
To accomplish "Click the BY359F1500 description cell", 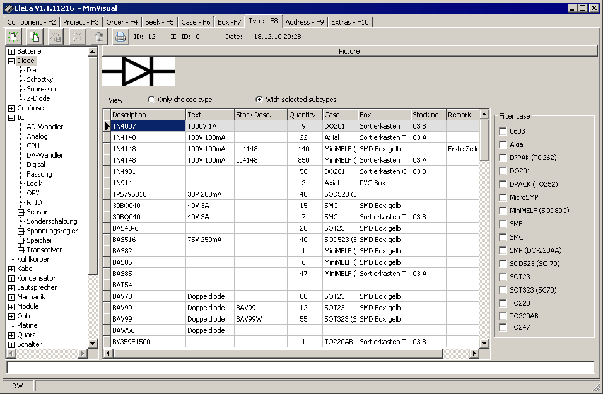I will tap(148, 342).
